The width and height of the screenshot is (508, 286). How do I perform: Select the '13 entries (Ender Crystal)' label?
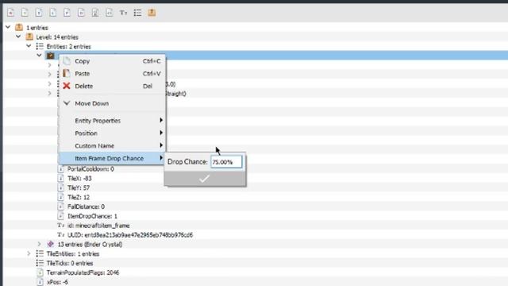[90, 244]
